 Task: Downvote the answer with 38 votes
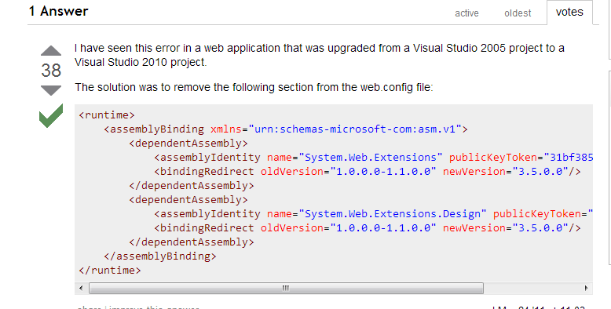click(51, 90)
